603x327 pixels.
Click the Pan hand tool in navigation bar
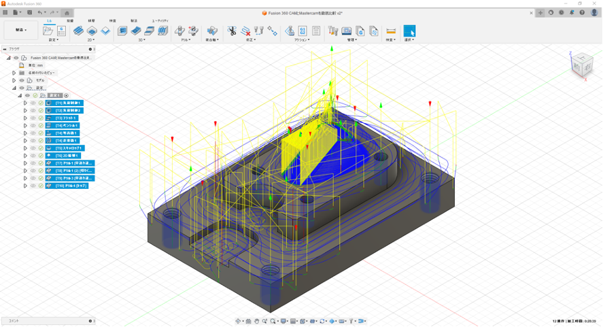(x=256, y=322)
